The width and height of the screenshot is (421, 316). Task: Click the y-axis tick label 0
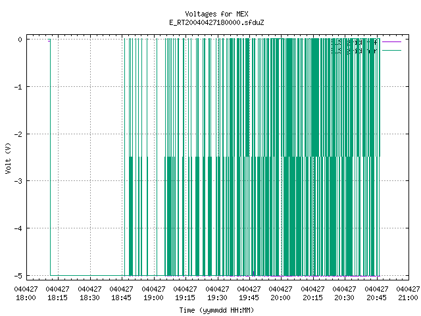pos(20,39)
